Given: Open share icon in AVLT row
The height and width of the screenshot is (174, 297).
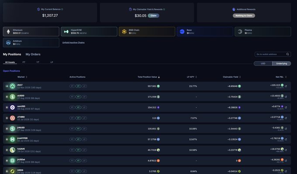Looking at the screenshot, I should click(286, 86).
